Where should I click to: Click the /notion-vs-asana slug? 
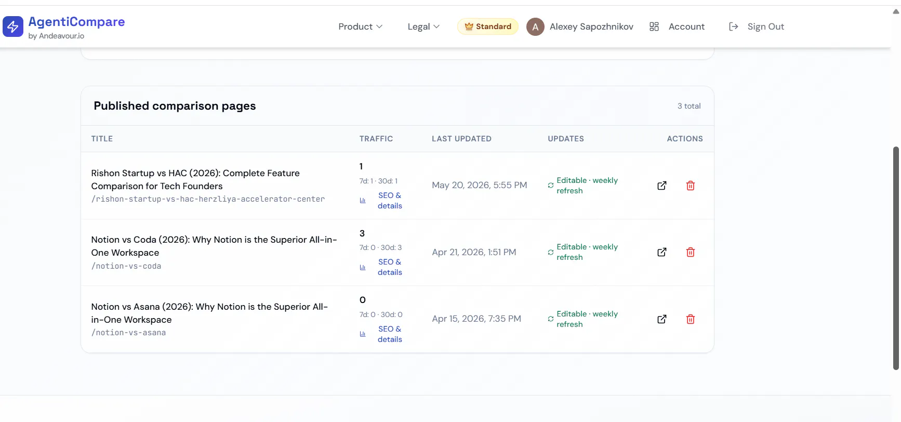click(x=128, y=333)
